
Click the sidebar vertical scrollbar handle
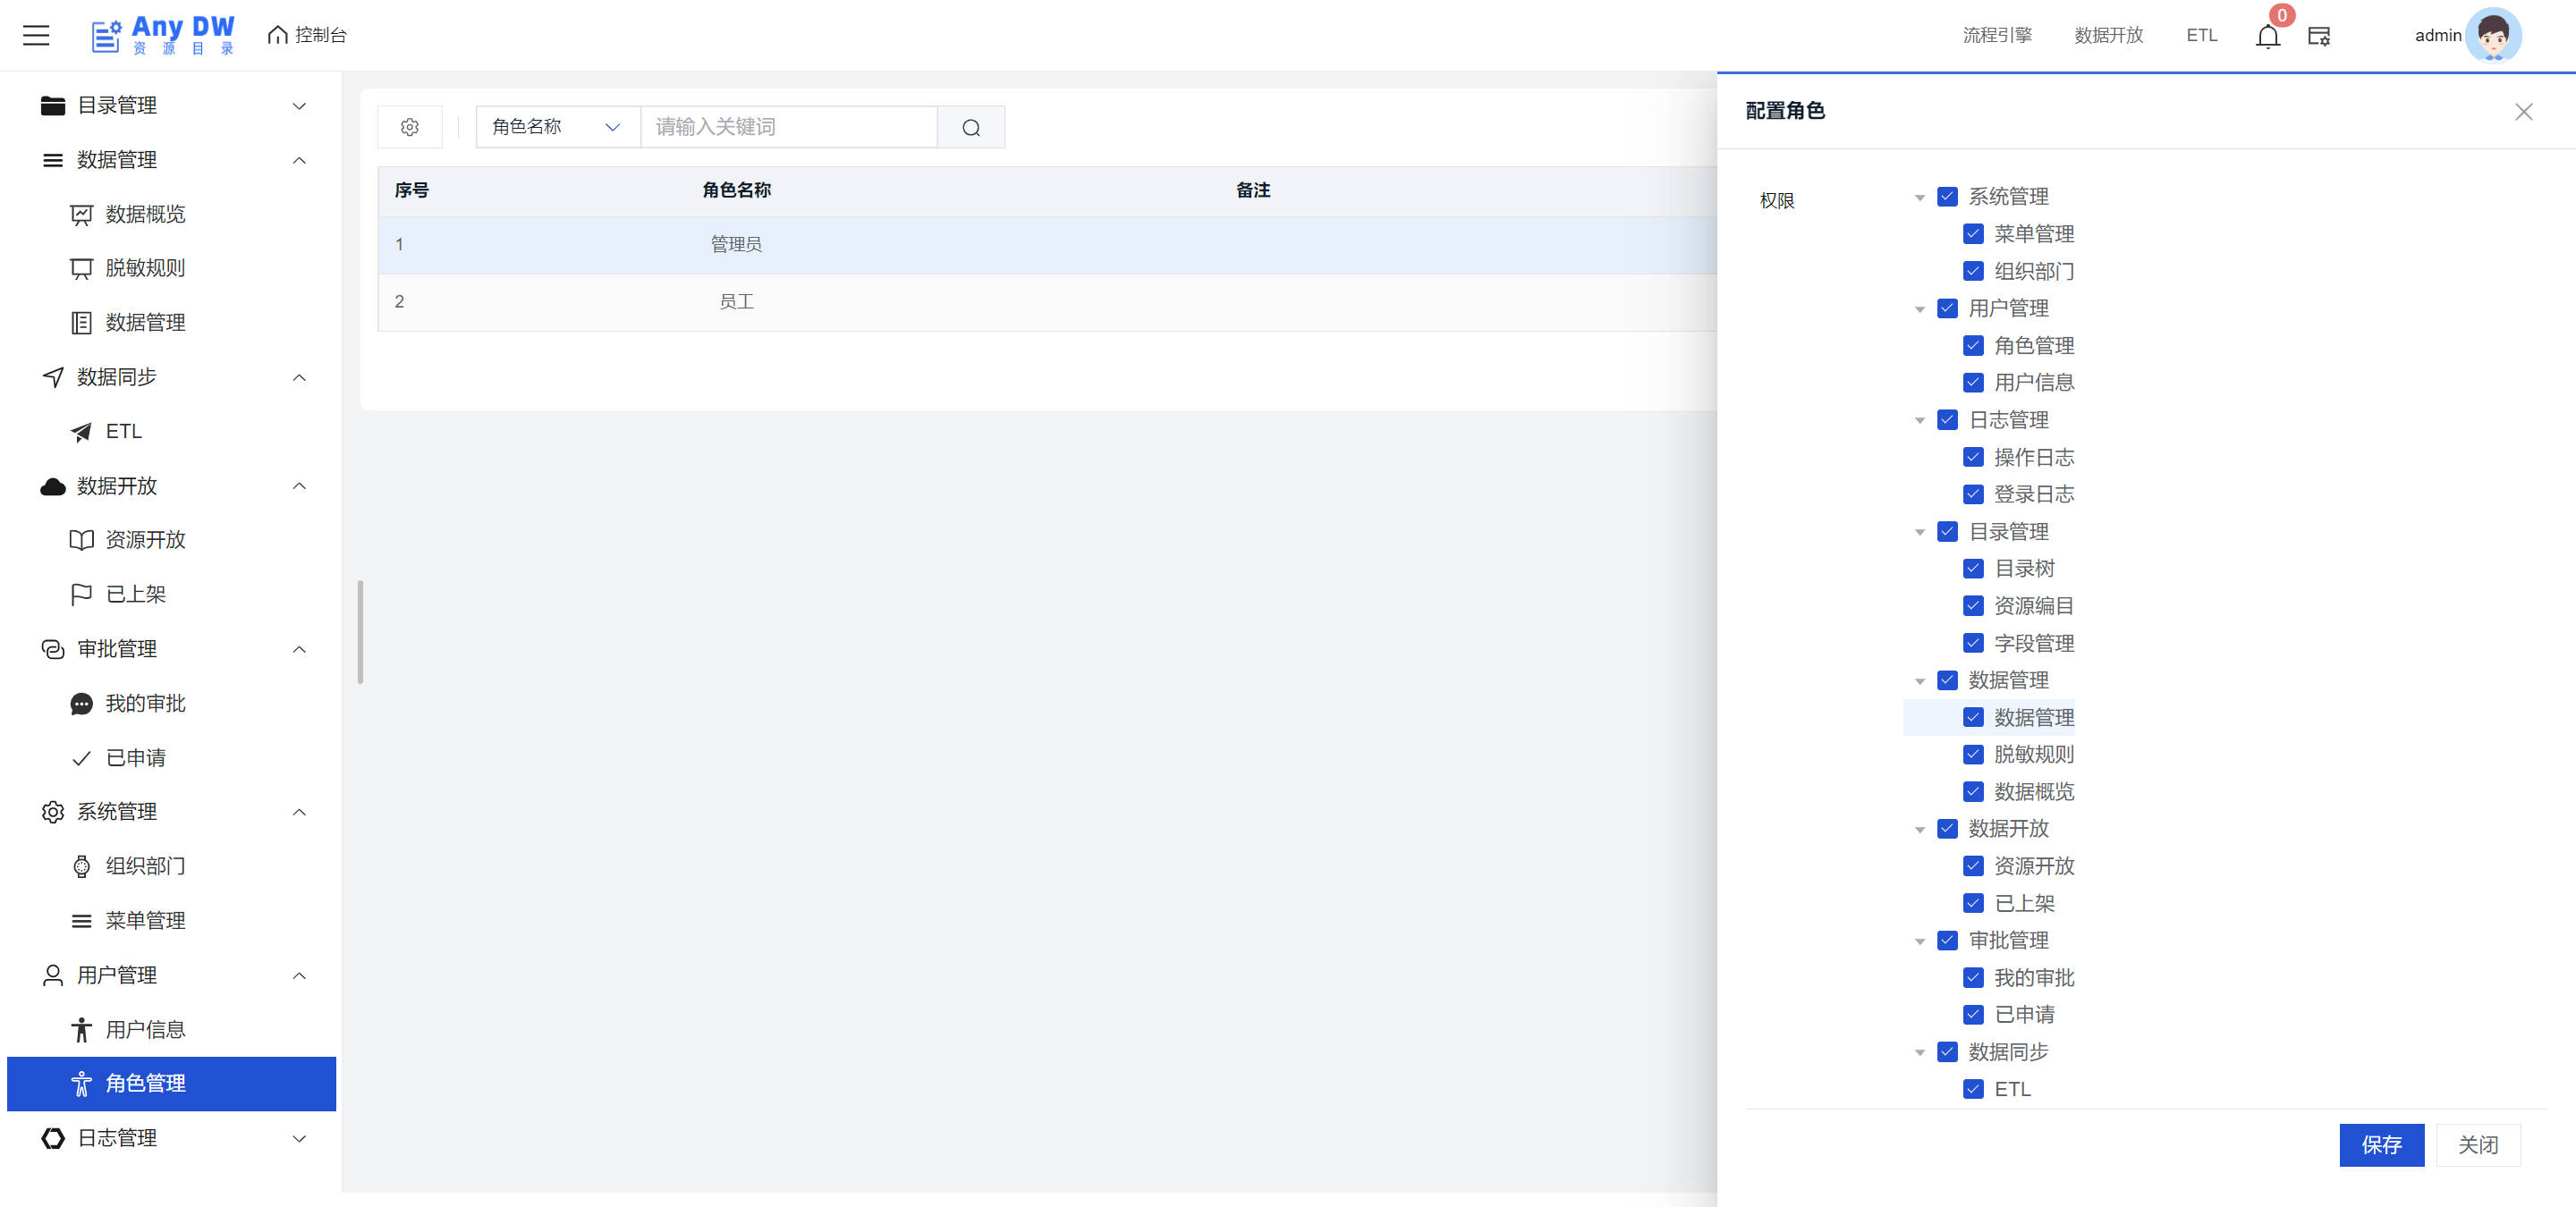click(x=360, y=631)
